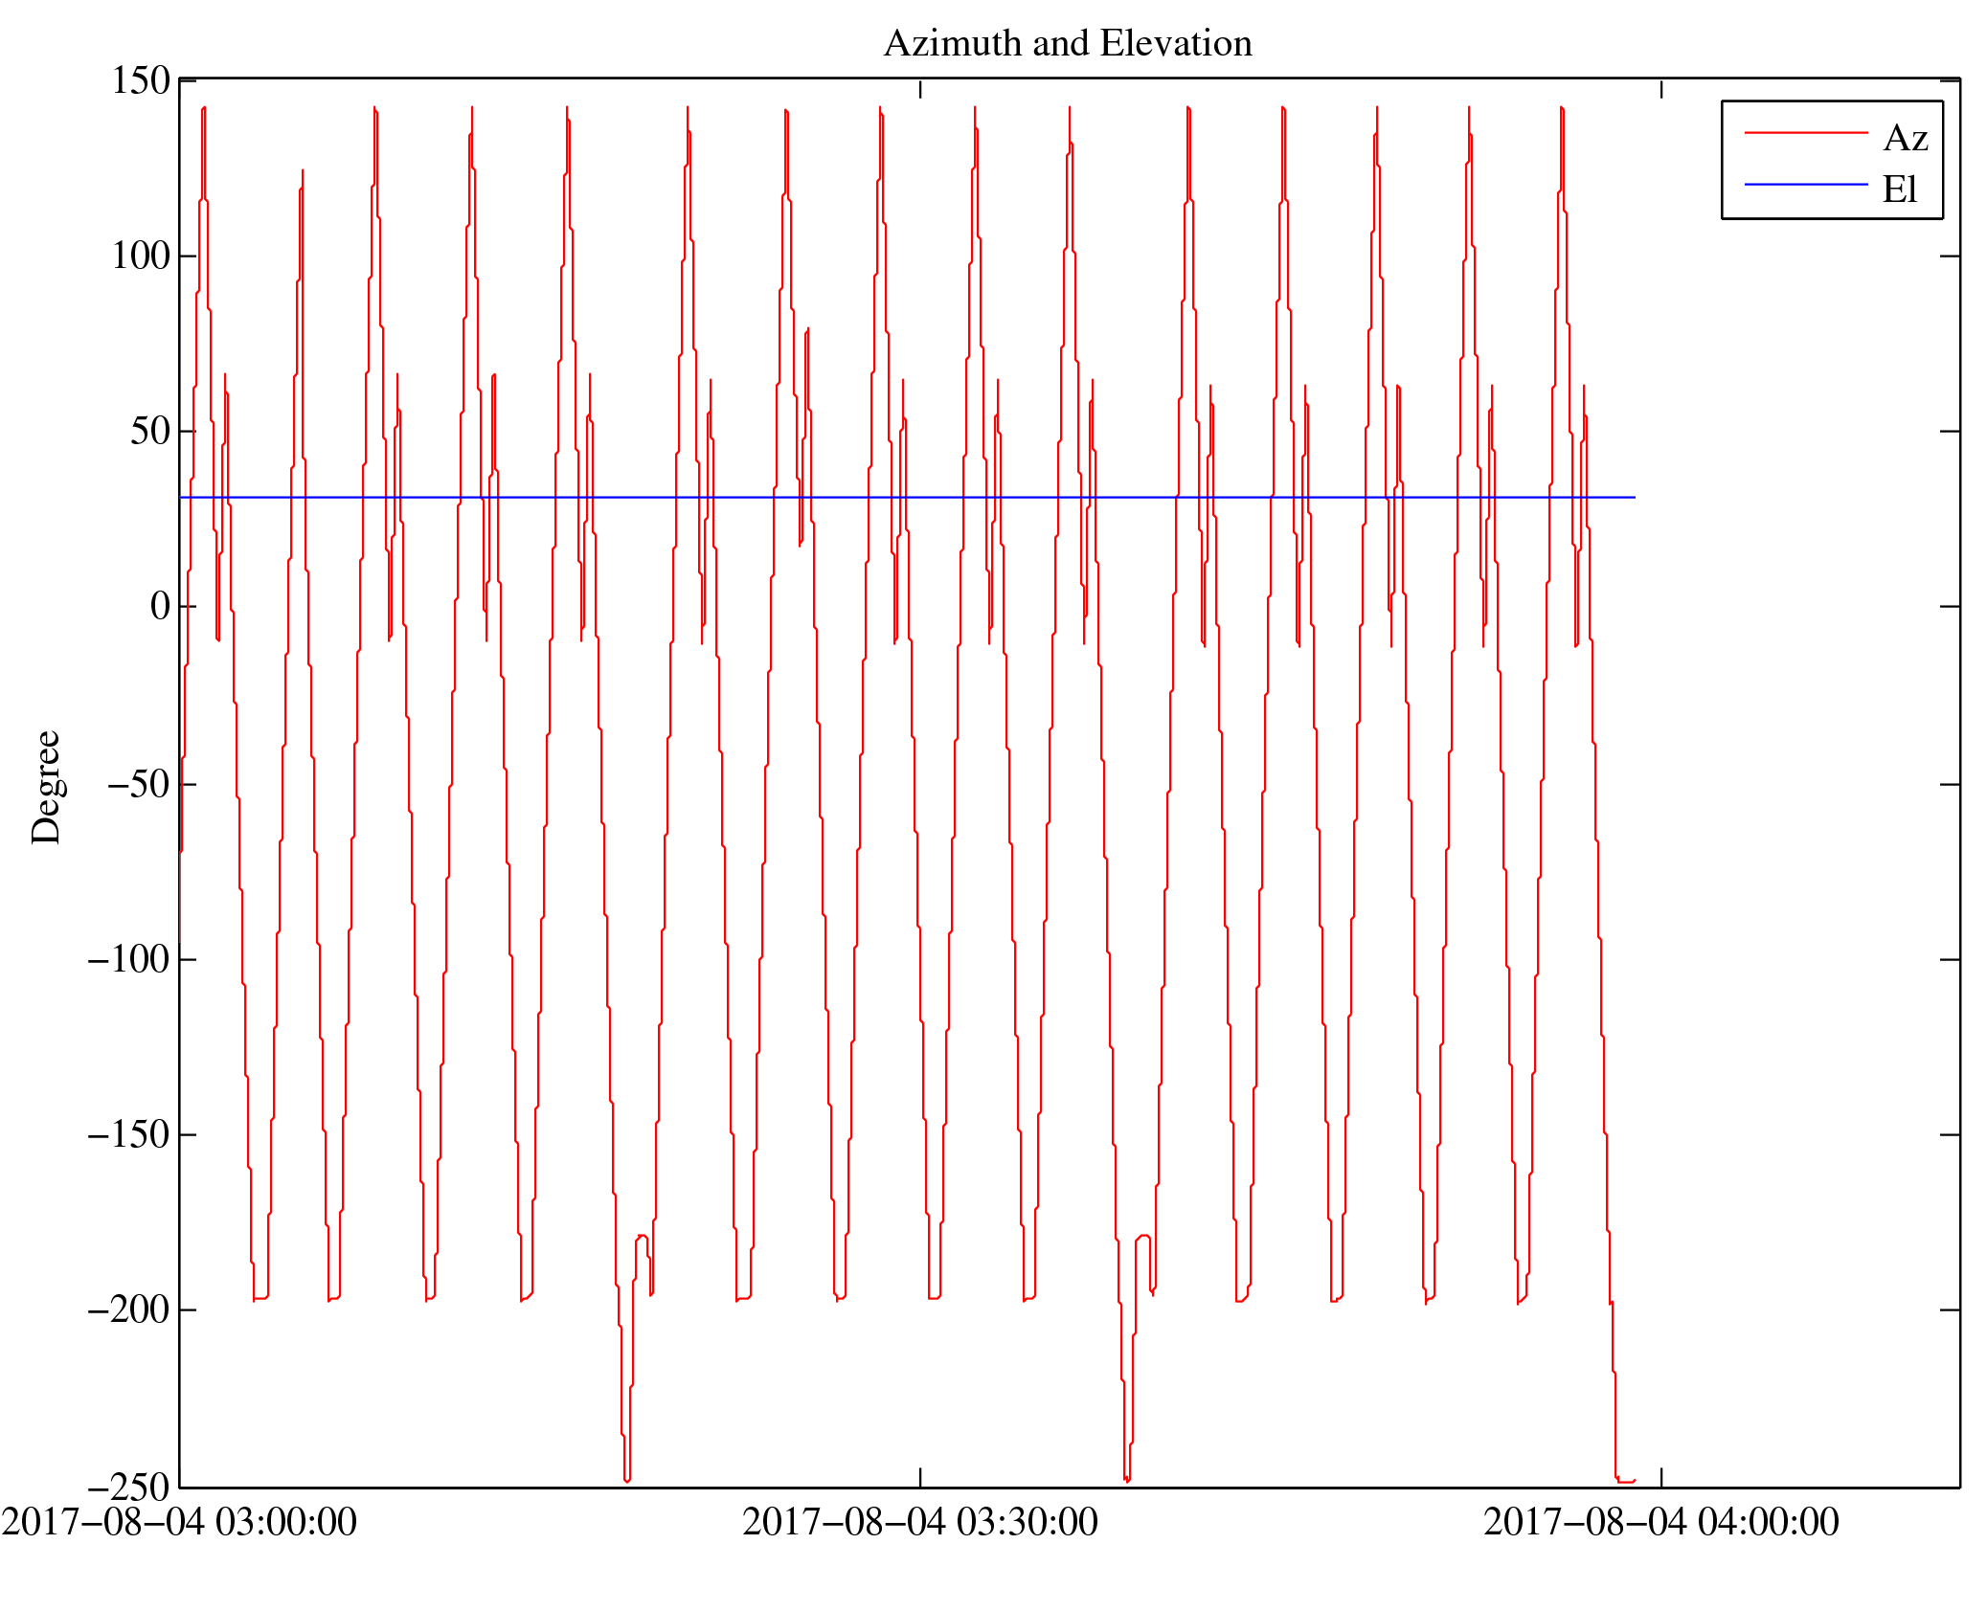
Task: Click the '2017-08-04 03:30:00' x-axis tick label
Action: tap(920, 1521)
